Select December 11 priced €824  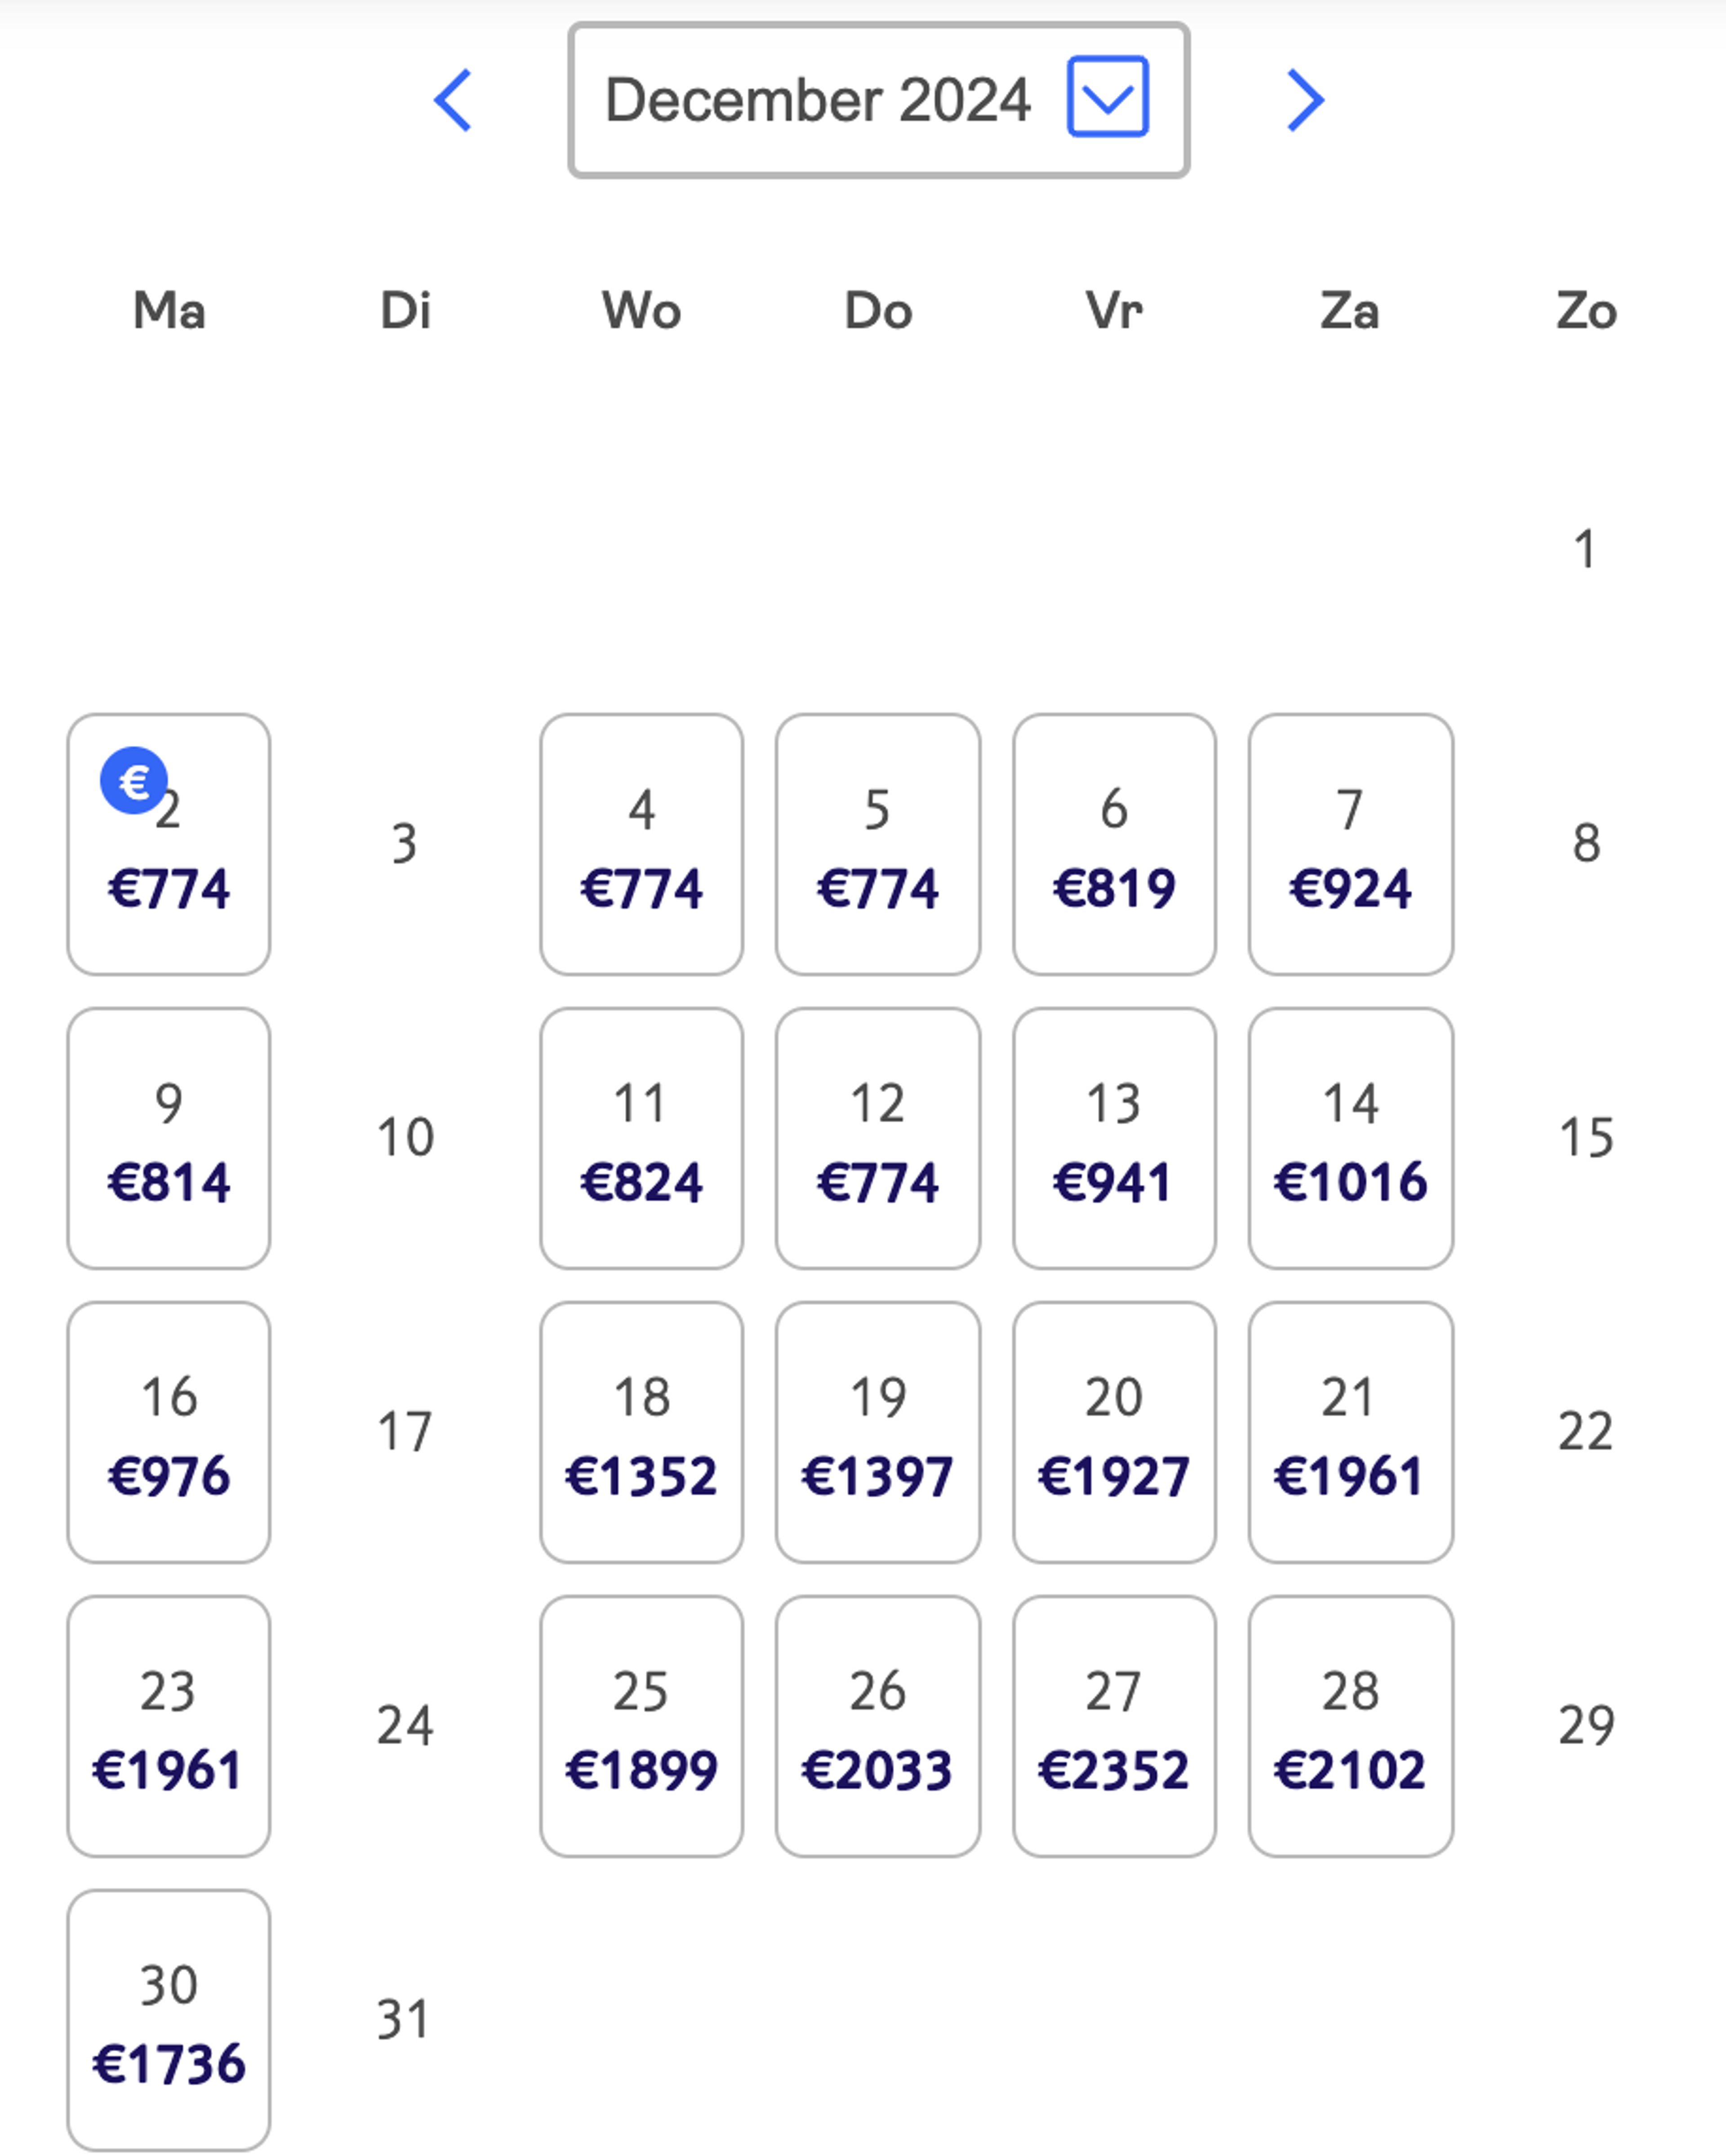click(x=641, y=1138)
